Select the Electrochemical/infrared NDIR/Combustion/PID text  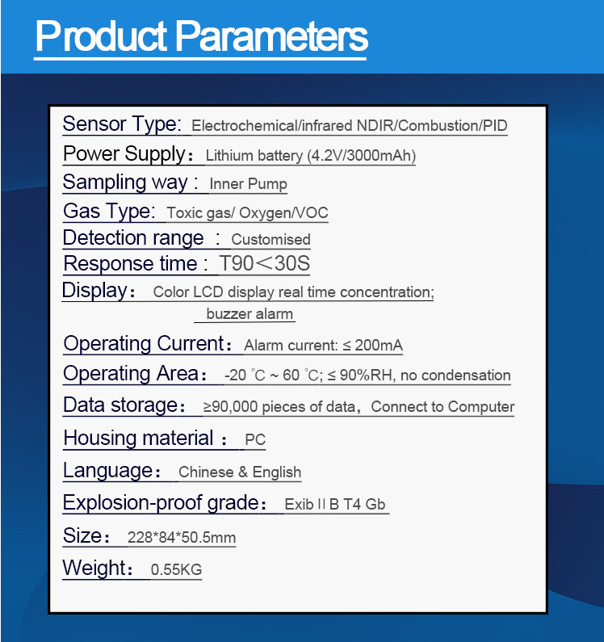[350, 126]
